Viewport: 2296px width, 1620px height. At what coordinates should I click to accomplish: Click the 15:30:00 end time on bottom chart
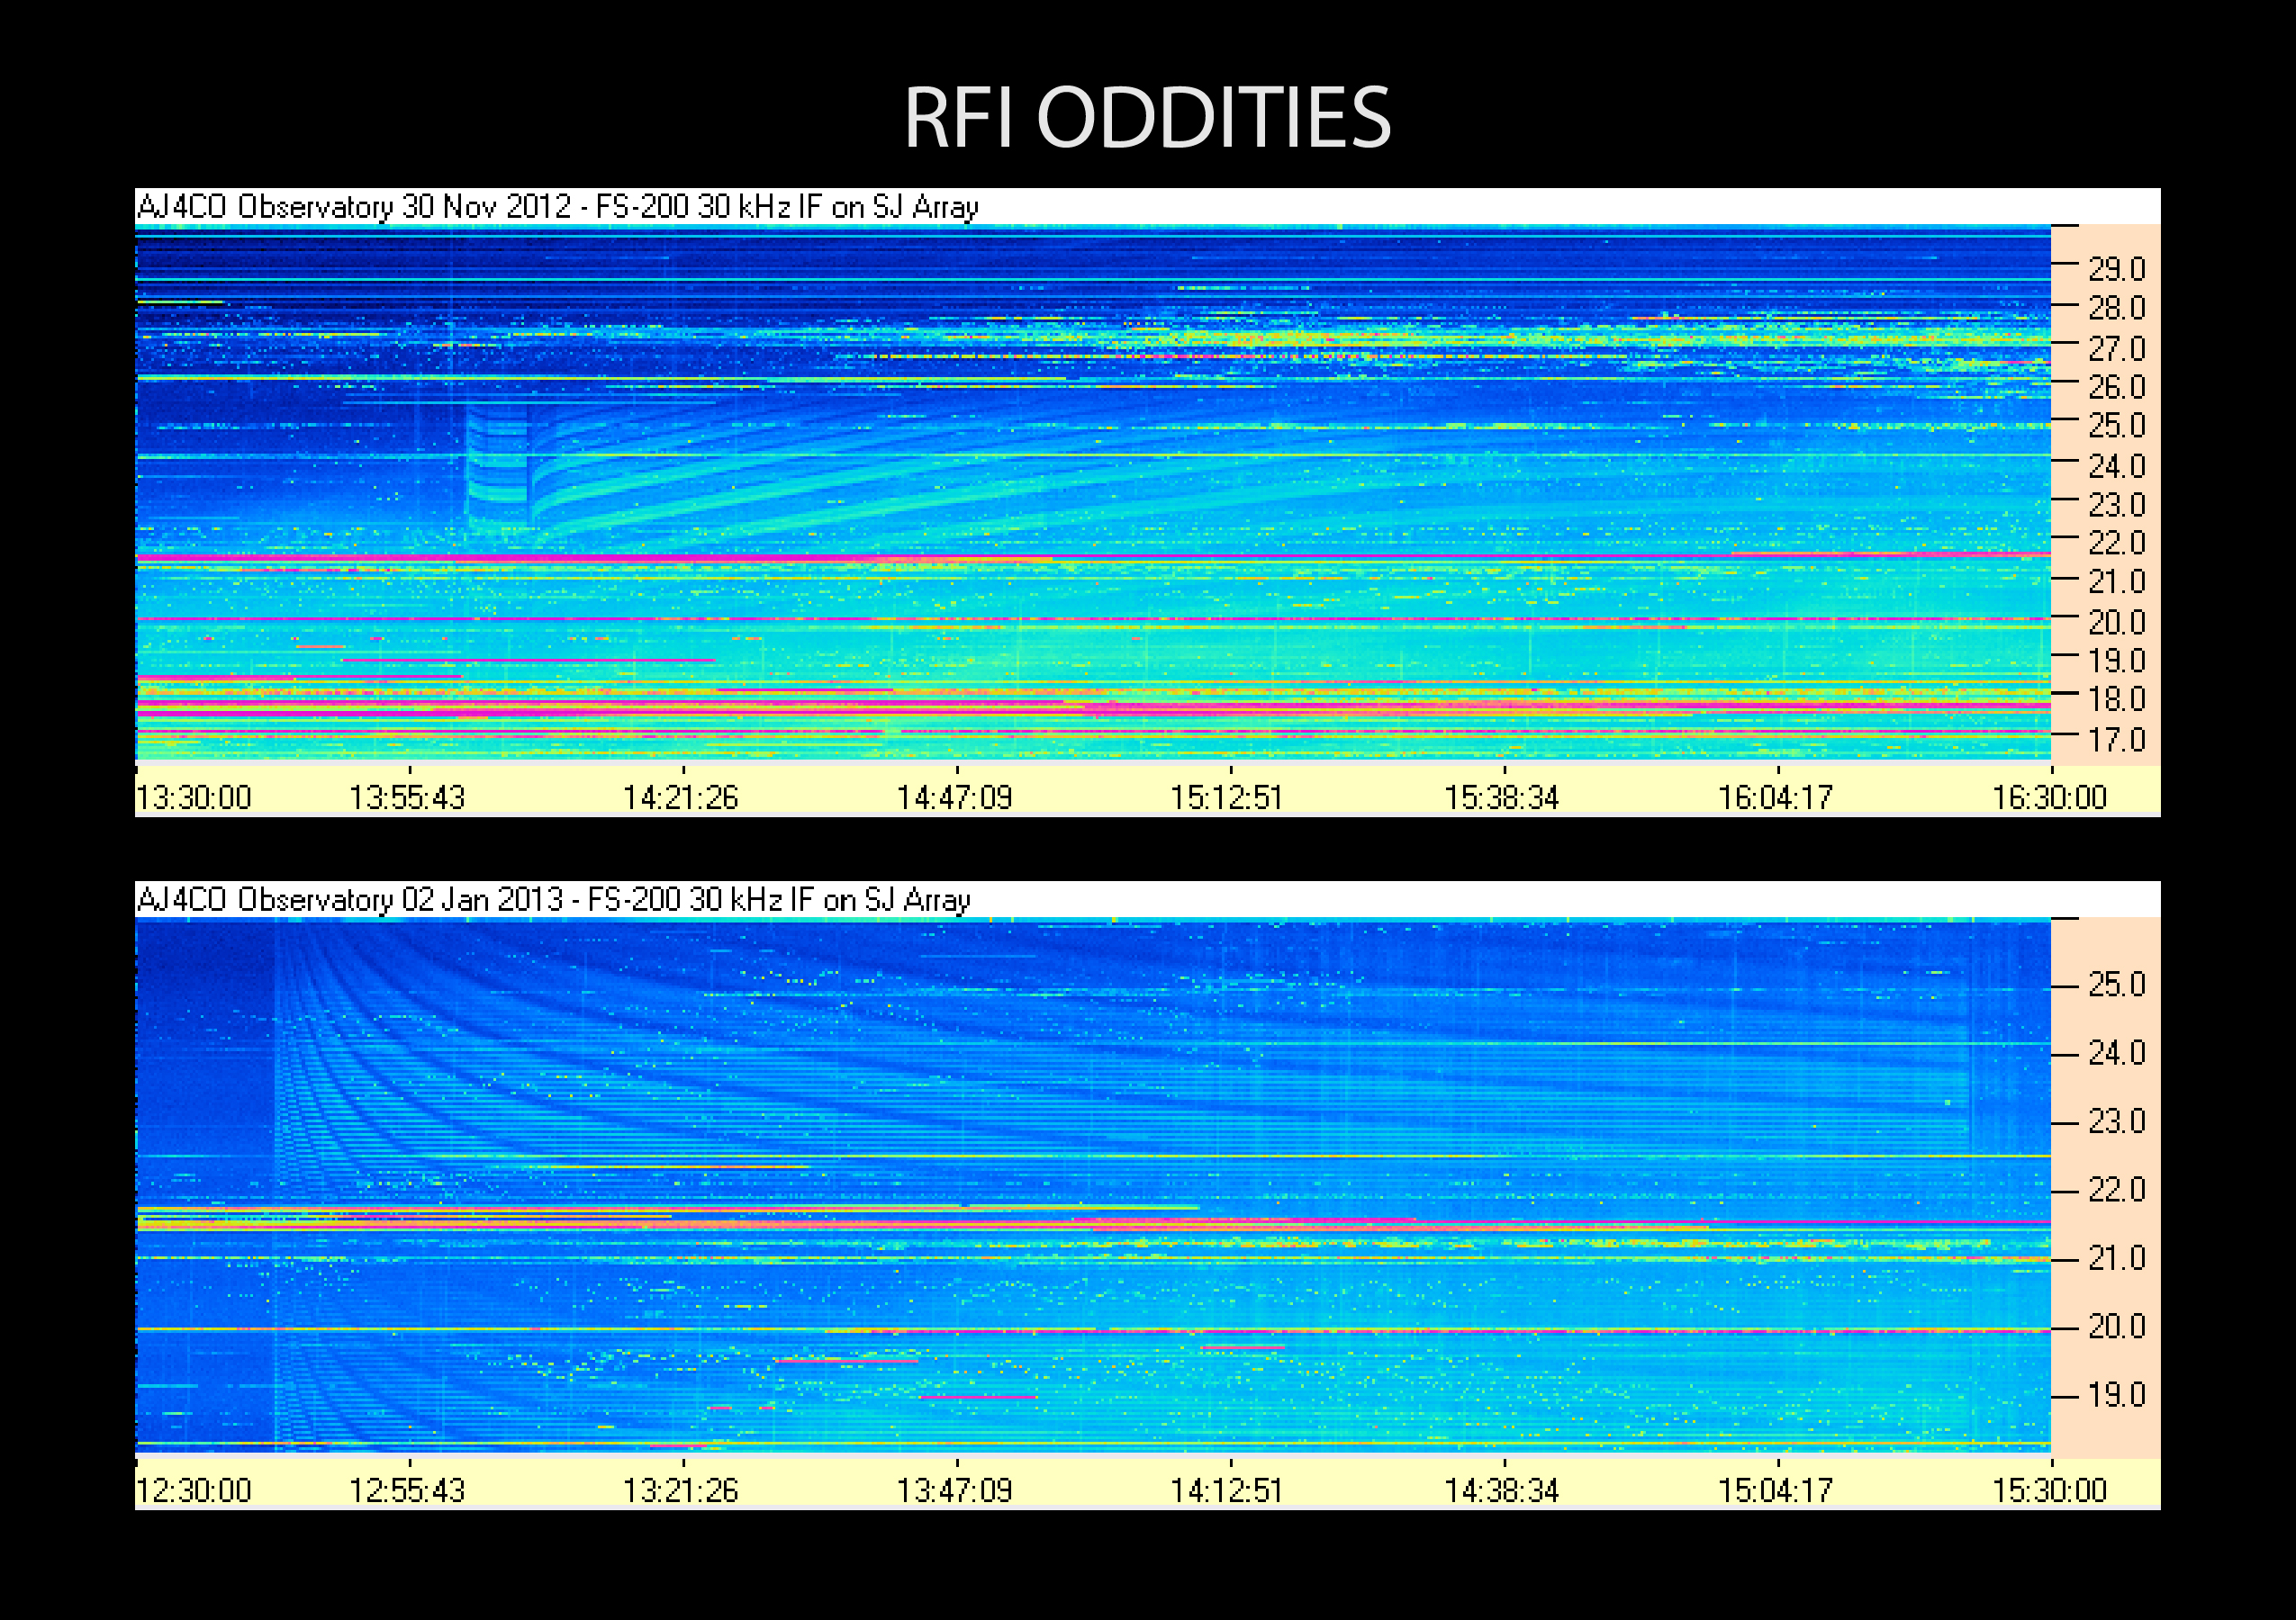[2049, 1490]
